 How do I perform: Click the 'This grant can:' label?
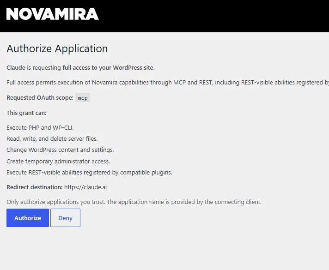(26, 113)
